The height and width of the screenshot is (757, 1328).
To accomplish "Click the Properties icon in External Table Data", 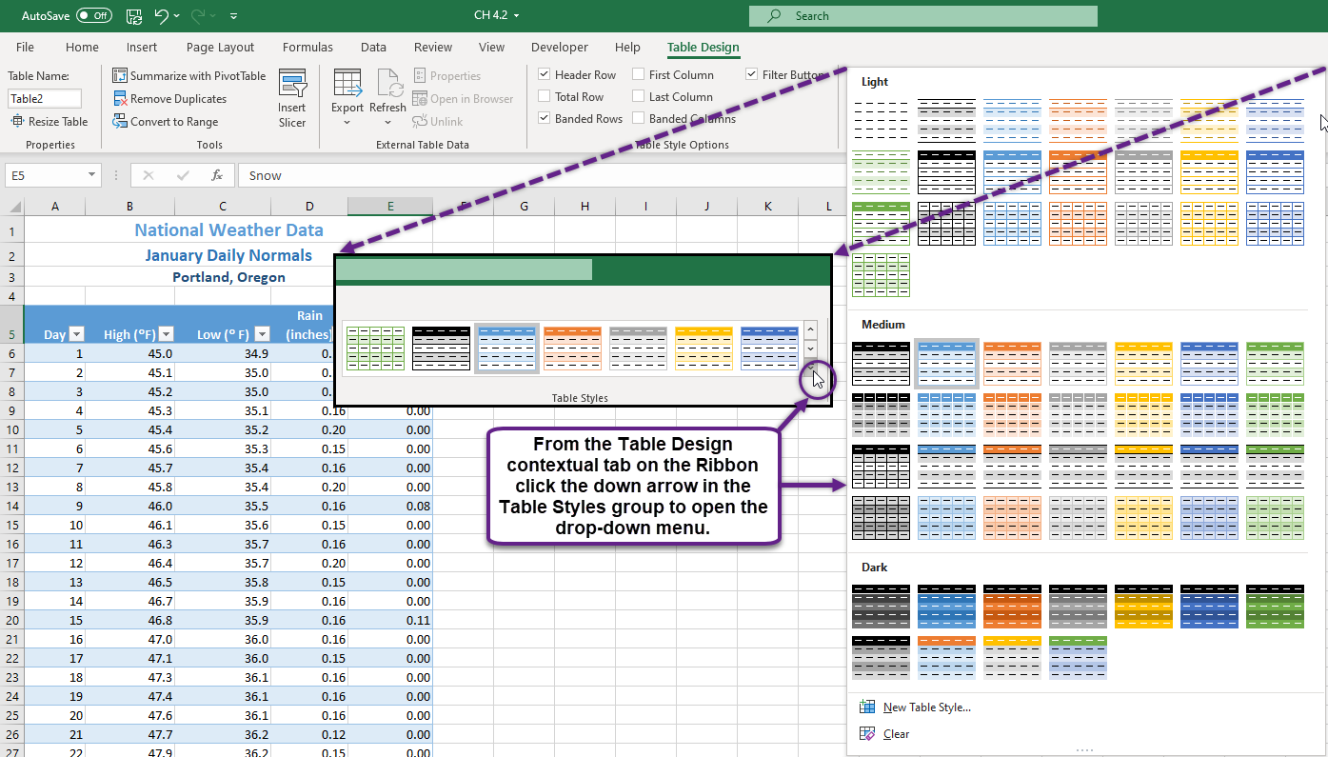I will tap(420, 76).
